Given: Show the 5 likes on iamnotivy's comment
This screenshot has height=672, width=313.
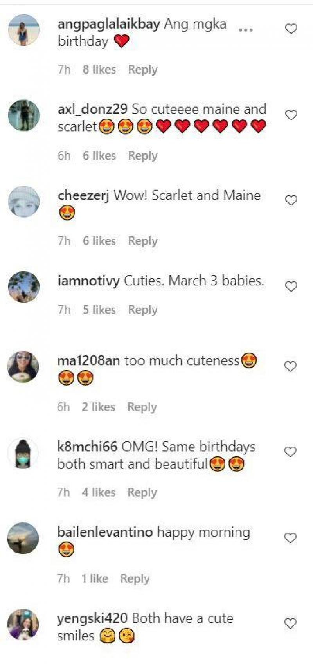Looking at the screenshot, I should 99,310.
